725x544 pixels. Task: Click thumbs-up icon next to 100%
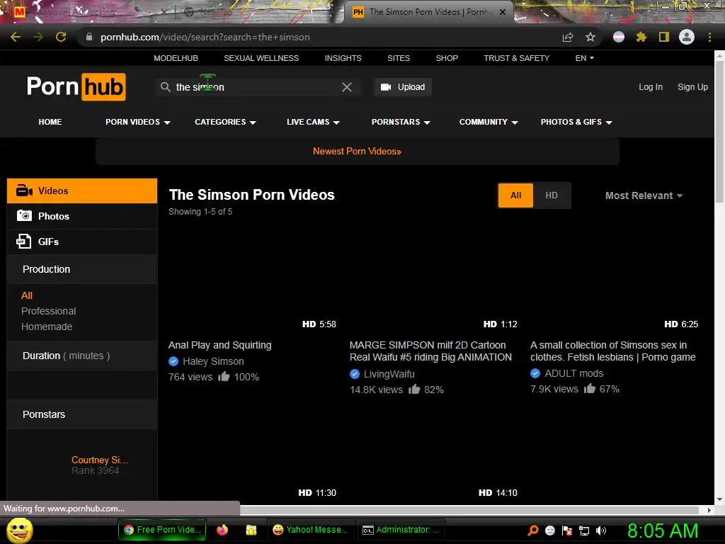[224, 376]
